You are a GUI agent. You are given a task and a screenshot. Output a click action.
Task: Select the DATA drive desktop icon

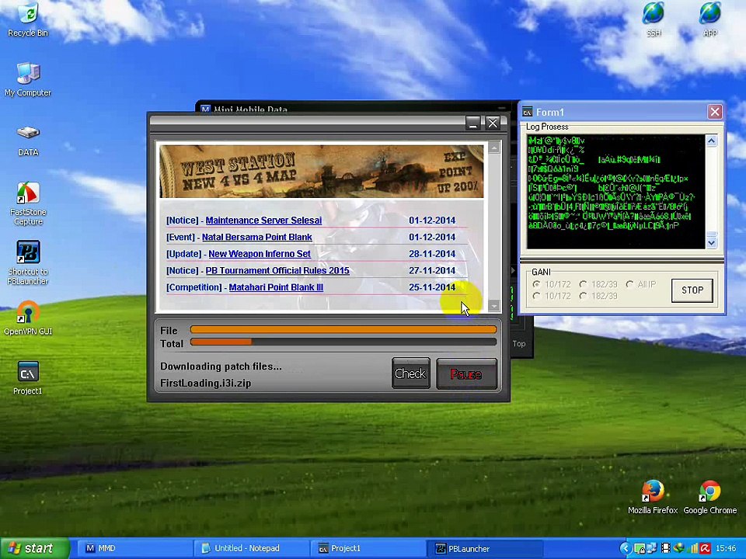[28, 140]
